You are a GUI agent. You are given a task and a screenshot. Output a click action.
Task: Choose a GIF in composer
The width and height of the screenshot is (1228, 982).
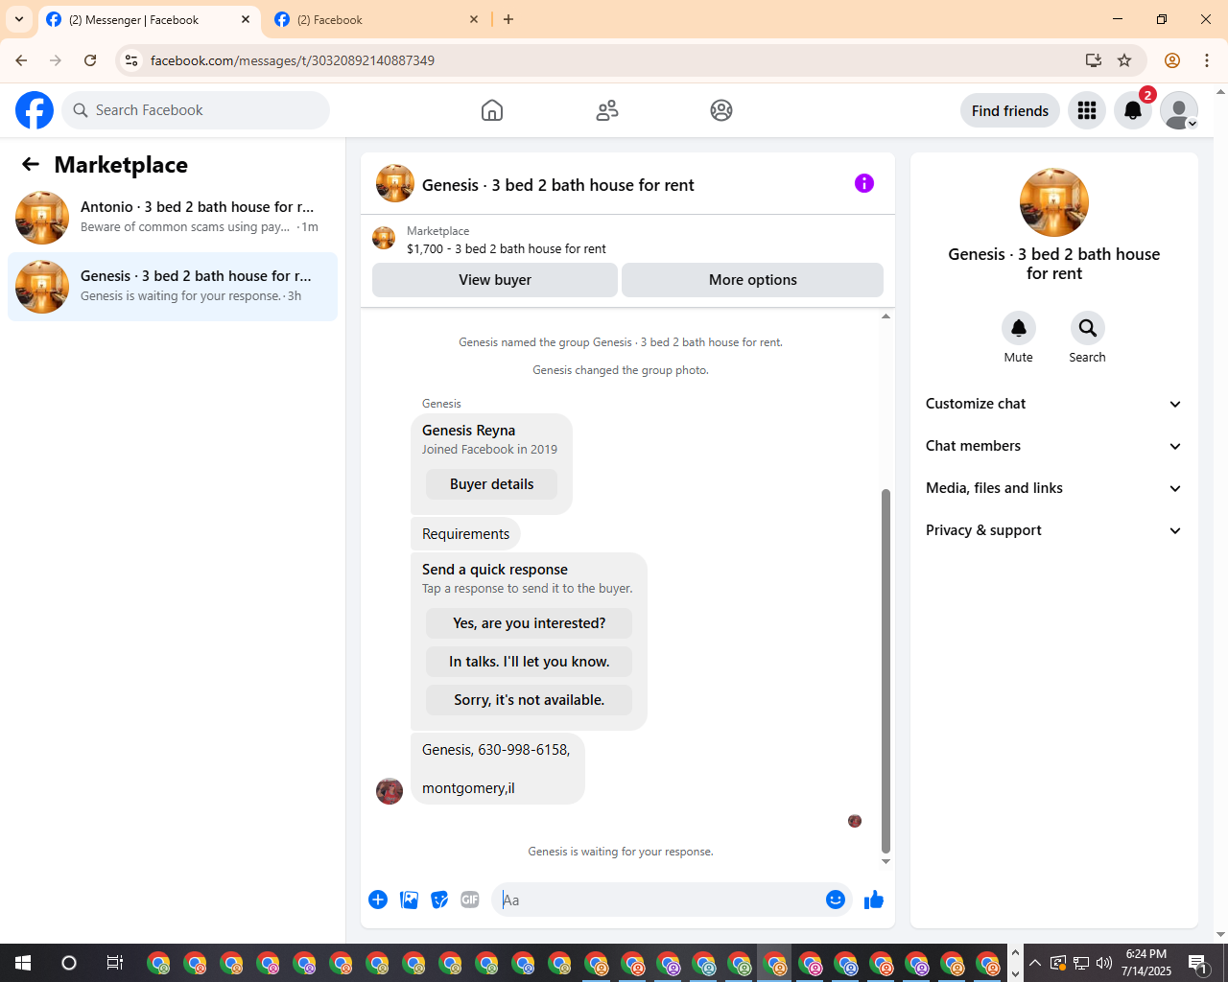[x=470, y=900]
